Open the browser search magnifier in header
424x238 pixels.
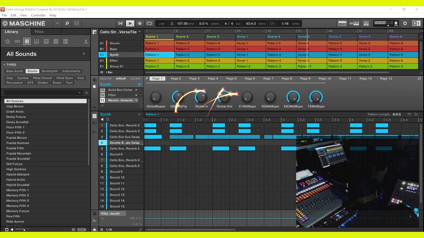(x=67, y=23)
